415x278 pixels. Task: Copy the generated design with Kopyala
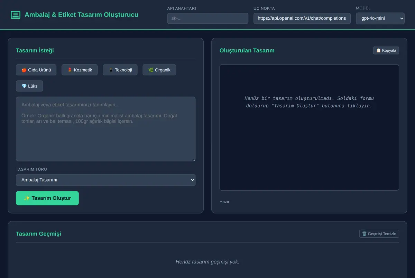[386, 50]
